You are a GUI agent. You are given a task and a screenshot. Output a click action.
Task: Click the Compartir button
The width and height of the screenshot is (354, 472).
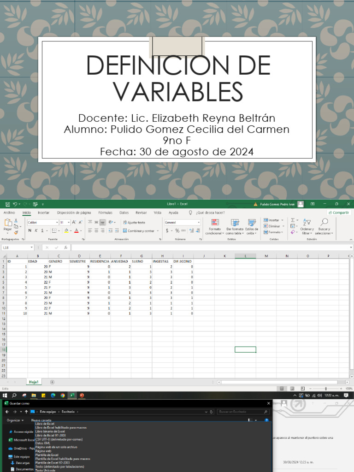[x=339, y=212]
